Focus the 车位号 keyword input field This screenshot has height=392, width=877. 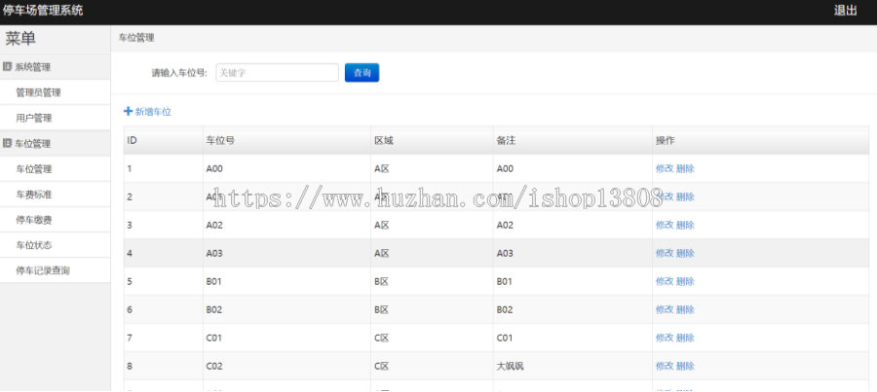click(x=277, y=73)
